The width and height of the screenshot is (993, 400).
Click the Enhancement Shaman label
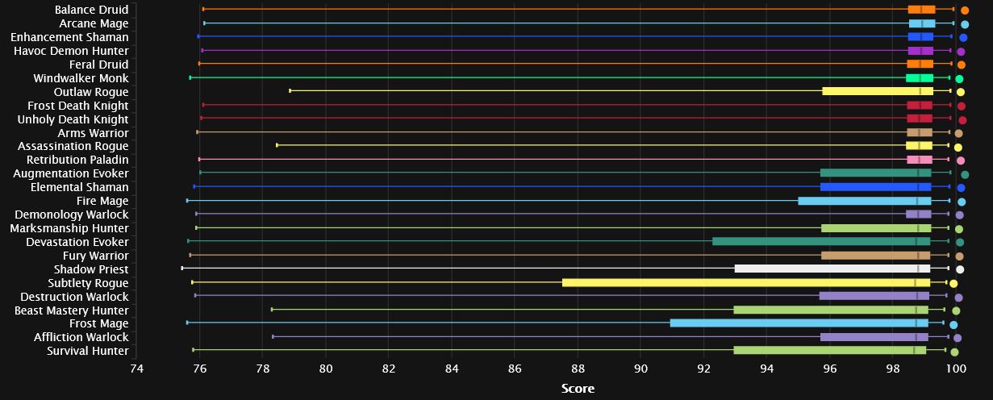69,37
